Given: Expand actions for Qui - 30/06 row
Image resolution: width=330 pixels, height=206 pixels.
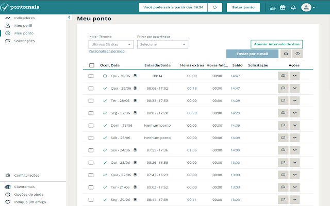Looking at the screenshot, I should point(294,76).
